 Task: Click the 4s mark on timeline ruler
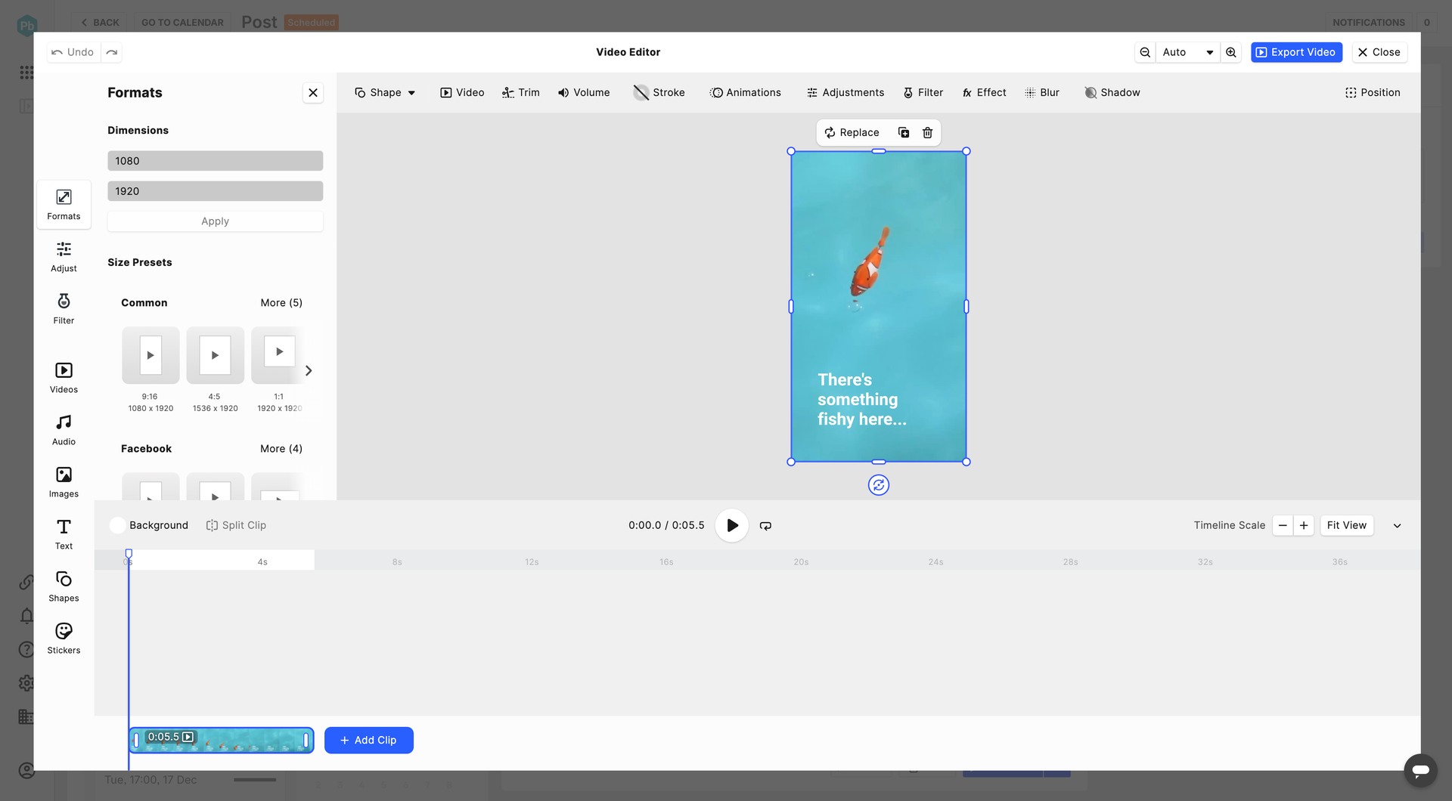click(x=262, y=562)
